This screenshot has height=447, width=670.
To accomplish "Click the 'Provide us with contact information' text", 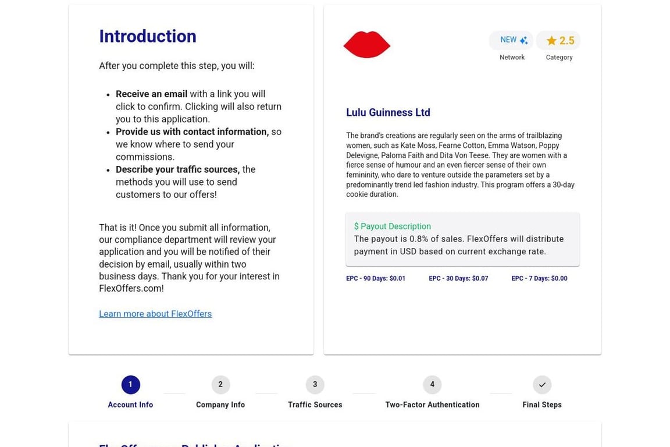I will [193, 132].
